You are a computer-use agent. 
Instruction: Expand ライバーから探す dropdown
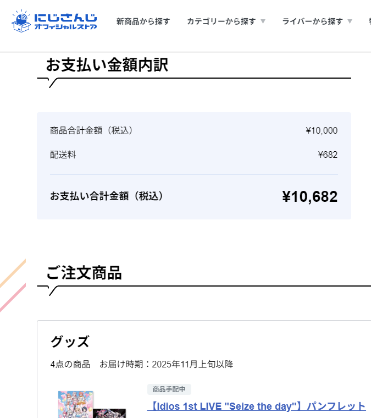coord(312,21)
